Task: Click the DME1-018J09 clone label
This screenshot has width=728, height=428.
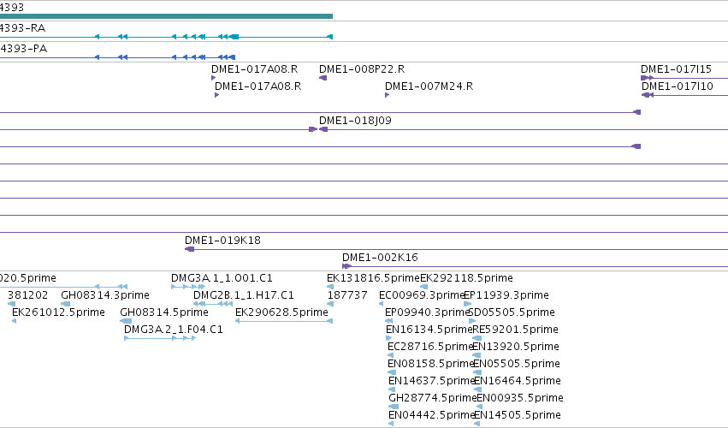Action: 355,121
